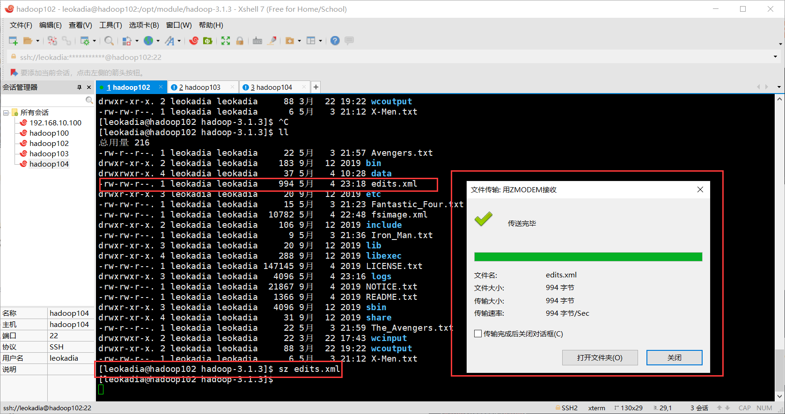Close the session manager panel
The width and height of the screenshot is (785, 414).
[89, 87]
